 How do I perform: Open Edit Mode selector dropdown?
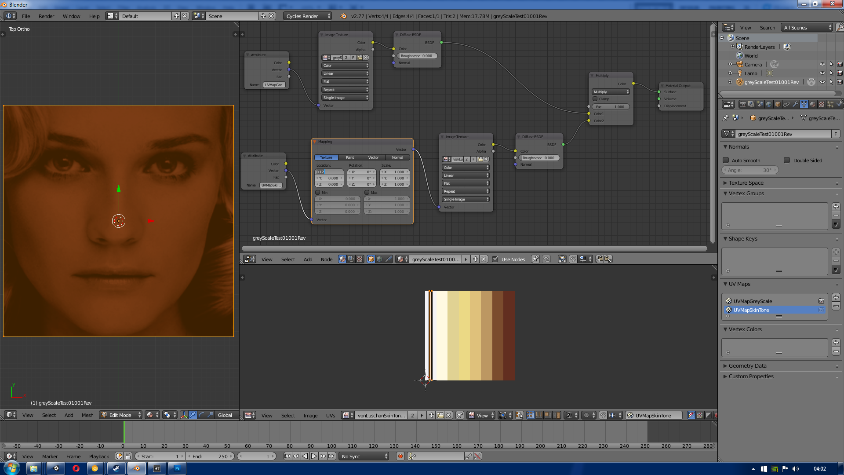(x=120, y=415)
